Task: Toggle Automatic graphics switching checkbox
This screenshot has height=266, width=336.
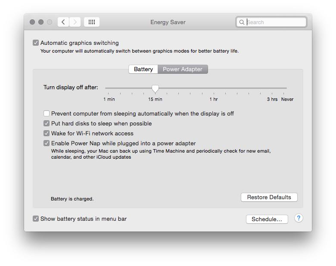Action: (x=36, y=43)
